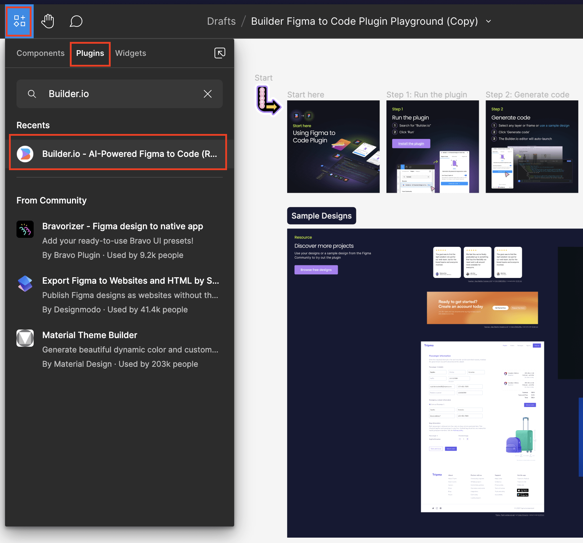Click the Designmodo export plugin icon
Viewport: 583px width, 543px height.
pyautogui.click(x=25, y=284)
